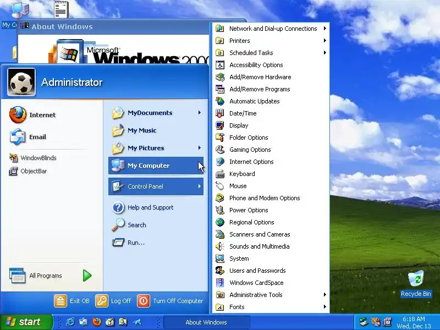Launch Firefox from quick launch bar
This screenshot has width=440, height=330.
click(97, 322)
